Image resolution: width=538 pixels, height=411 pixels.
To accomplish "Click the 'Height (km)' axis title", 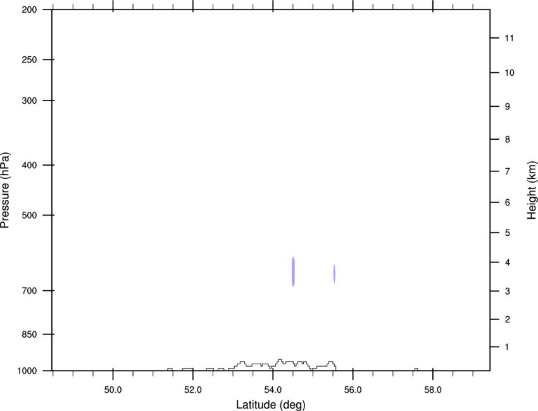I will click(x=532, y=190).
